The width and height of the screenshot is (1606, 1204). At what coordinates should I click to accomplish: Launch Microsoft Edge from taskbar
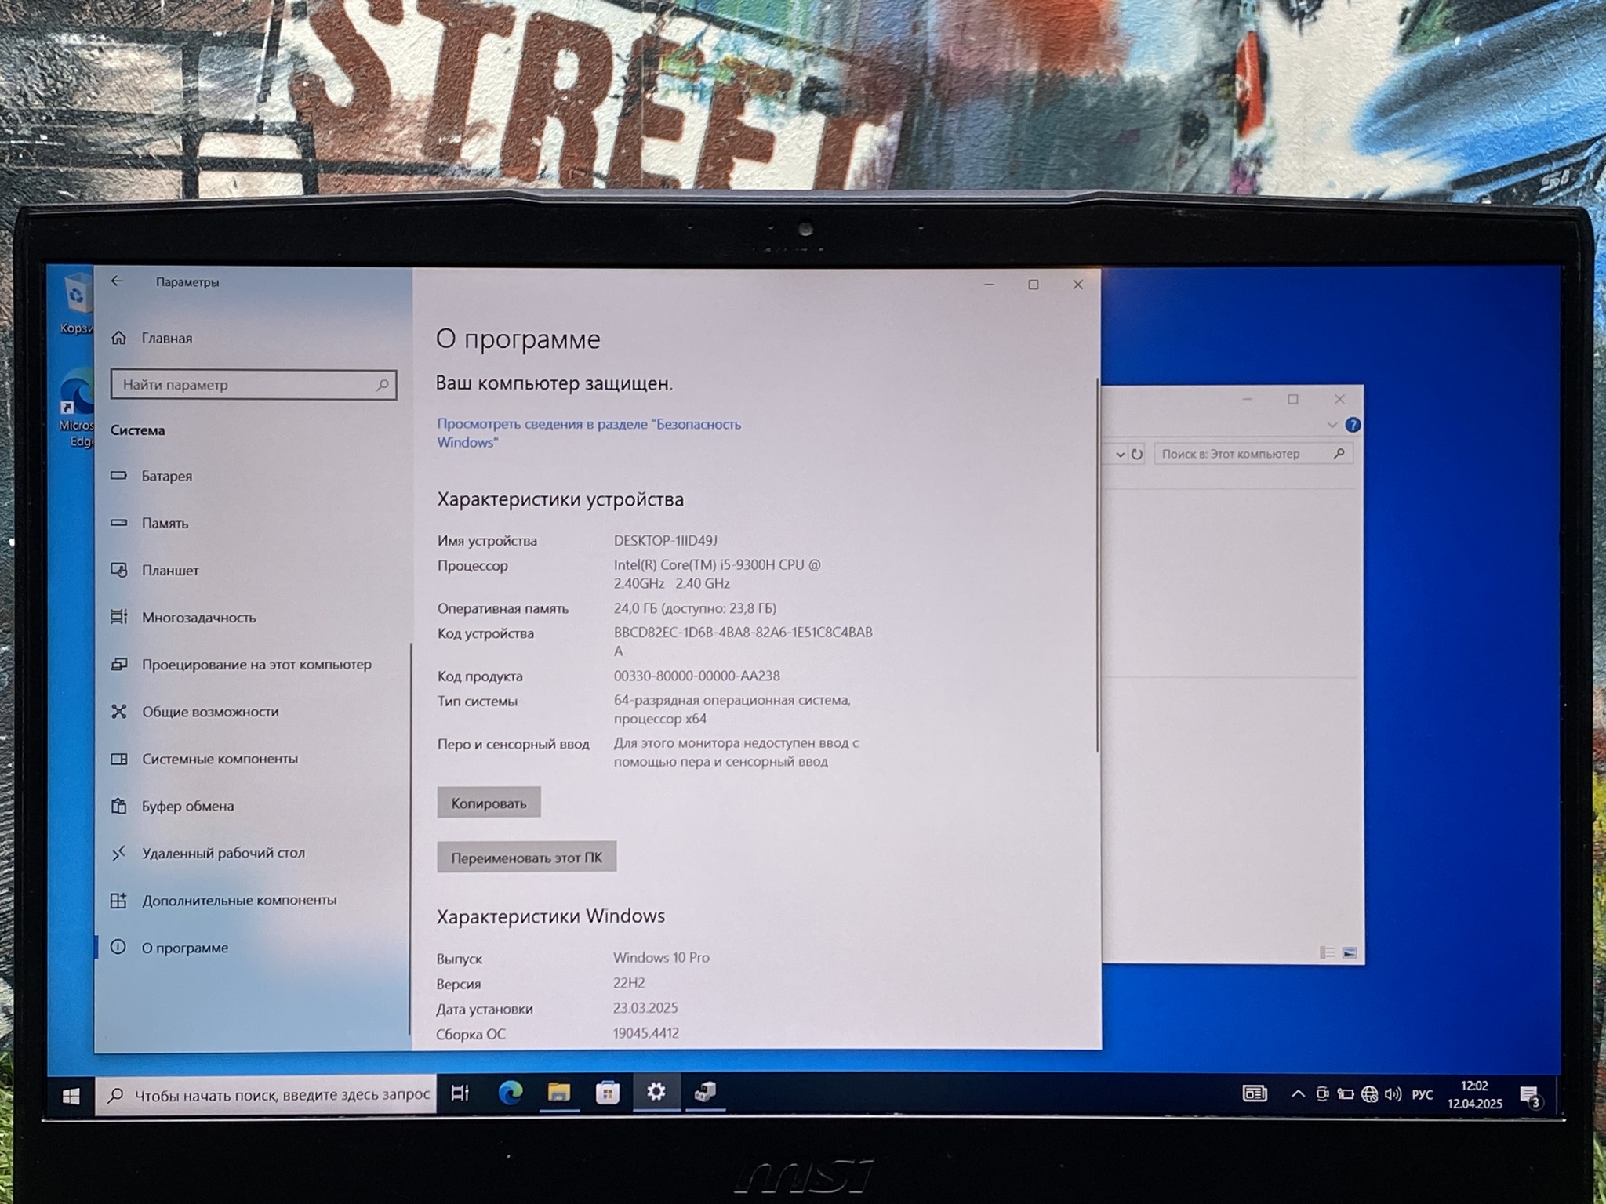511,1093
